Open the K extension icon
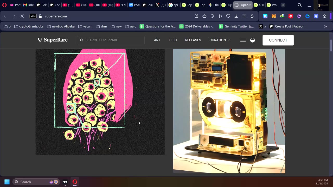This screenshot has height=187, width=333. pos(265,16)
